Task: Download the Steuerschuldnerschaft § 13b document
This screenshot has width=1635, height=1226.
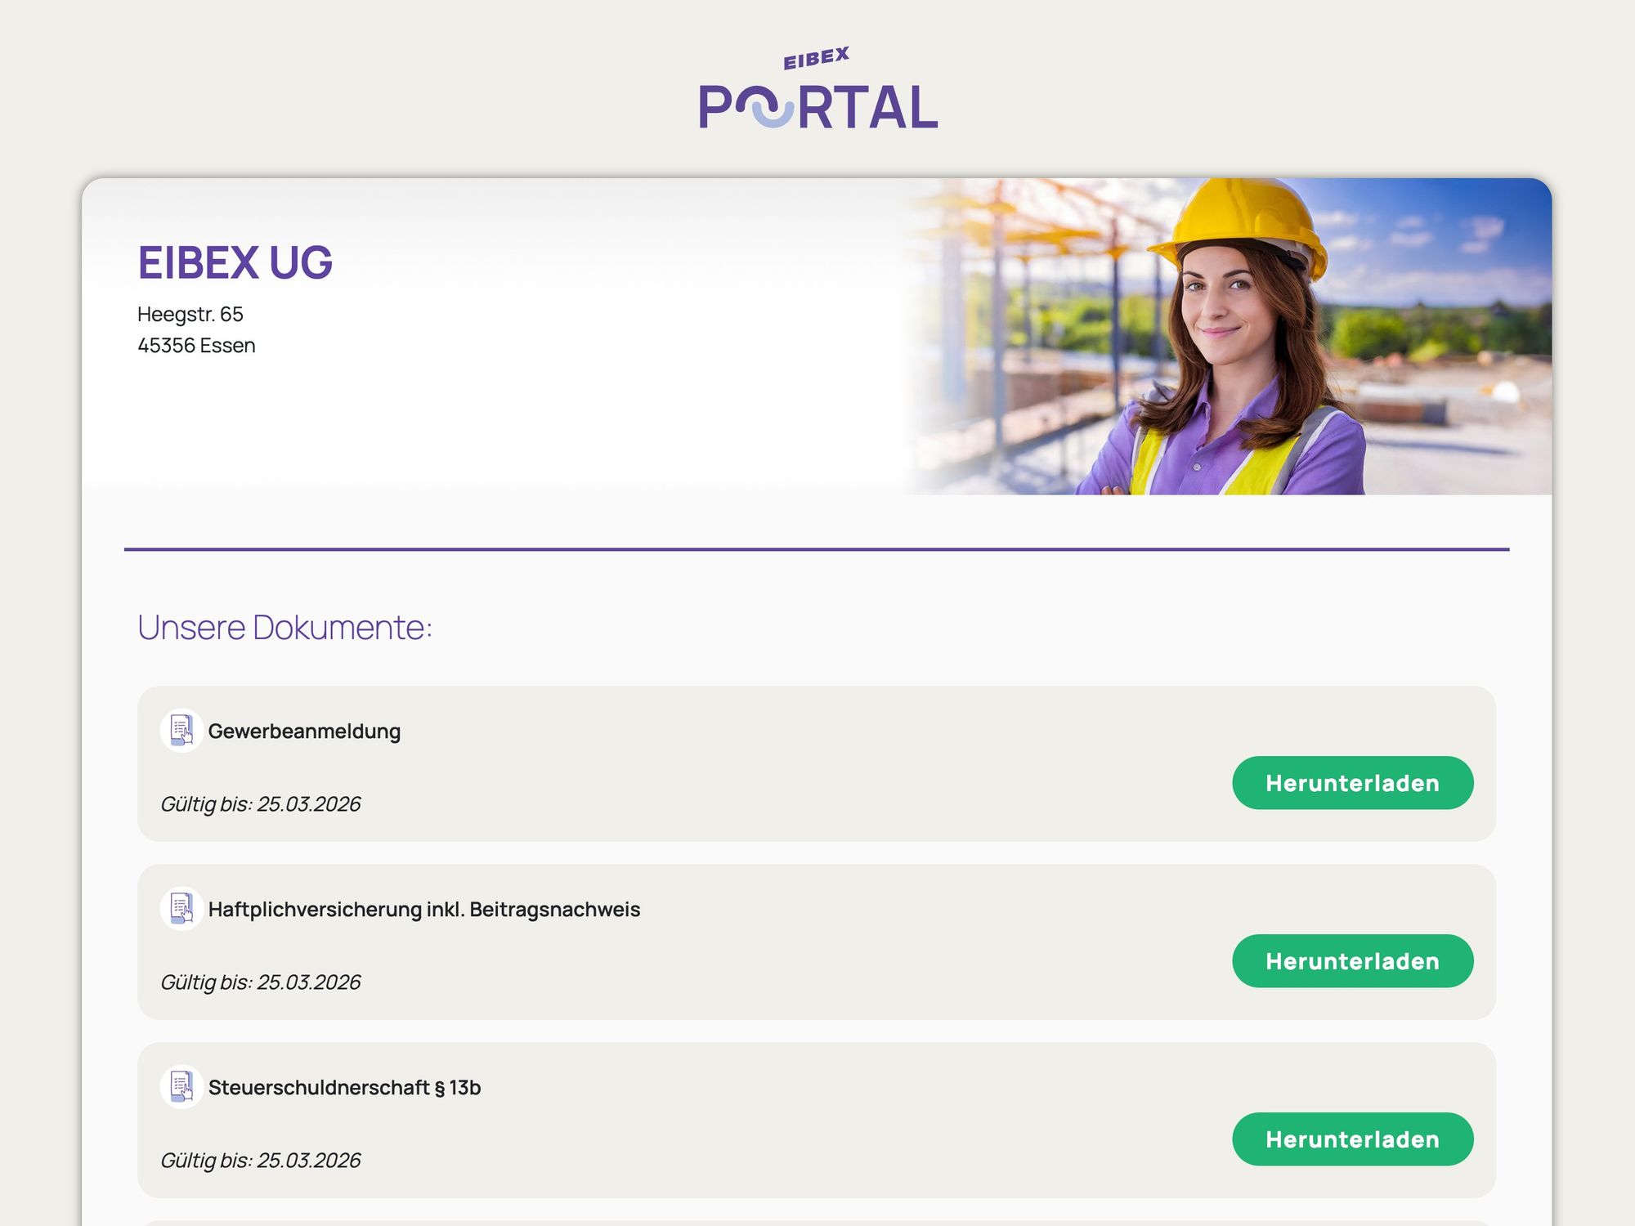Action: 1352,1139
